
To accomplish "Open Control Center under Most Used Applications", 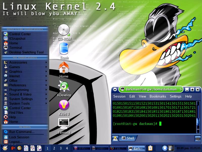I will [25, 34].
